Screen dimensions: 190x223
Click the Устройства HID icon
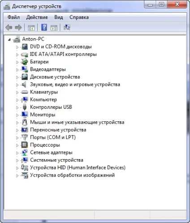point(25,168)
